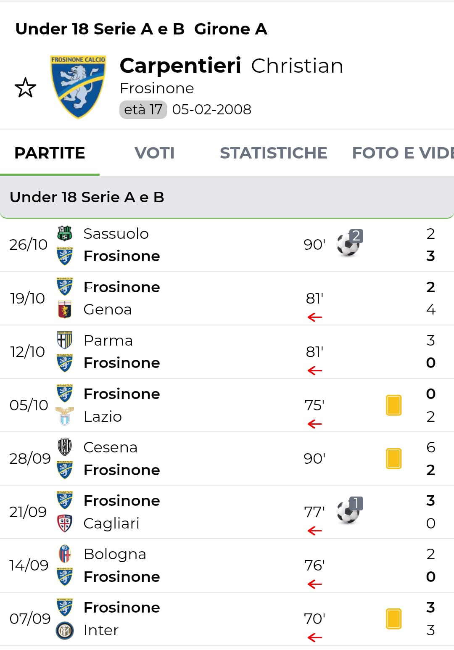Open the STATISTICHE tab
This screenshot has height=650, width=454.
pos(273,153)
